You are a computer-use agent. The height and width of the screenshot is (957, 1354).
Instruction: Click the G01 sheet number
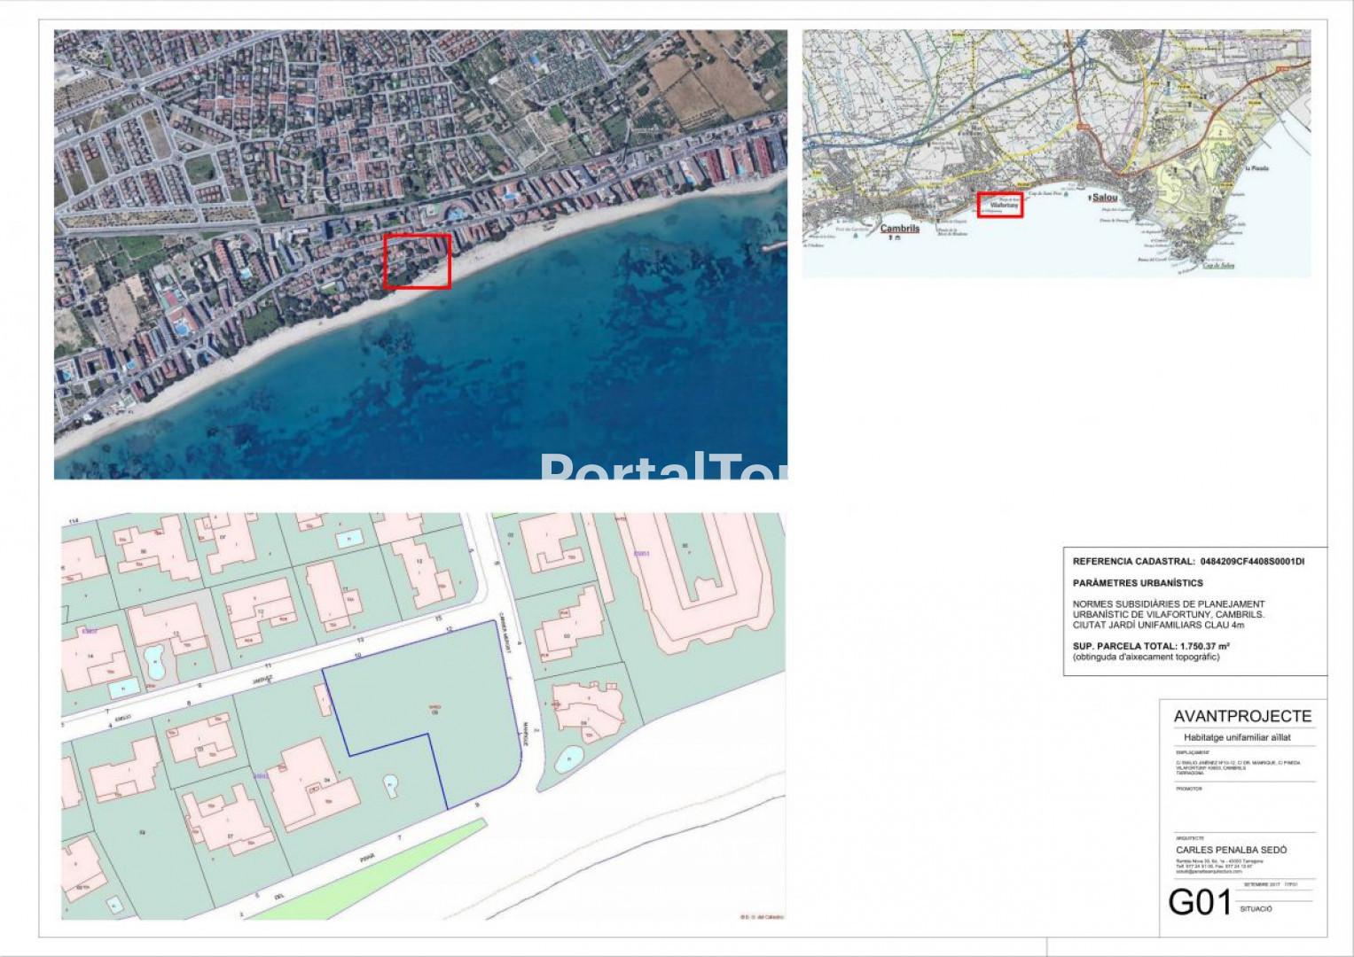(x=1199, y=903)
